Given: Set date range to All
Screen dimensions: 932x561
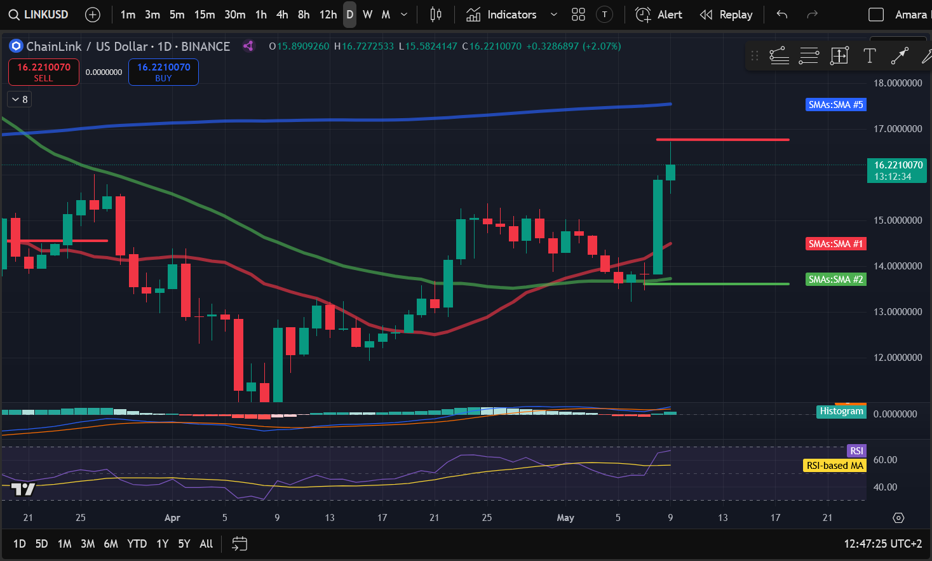Looking at the screenshot, I should tap(206, 544).
